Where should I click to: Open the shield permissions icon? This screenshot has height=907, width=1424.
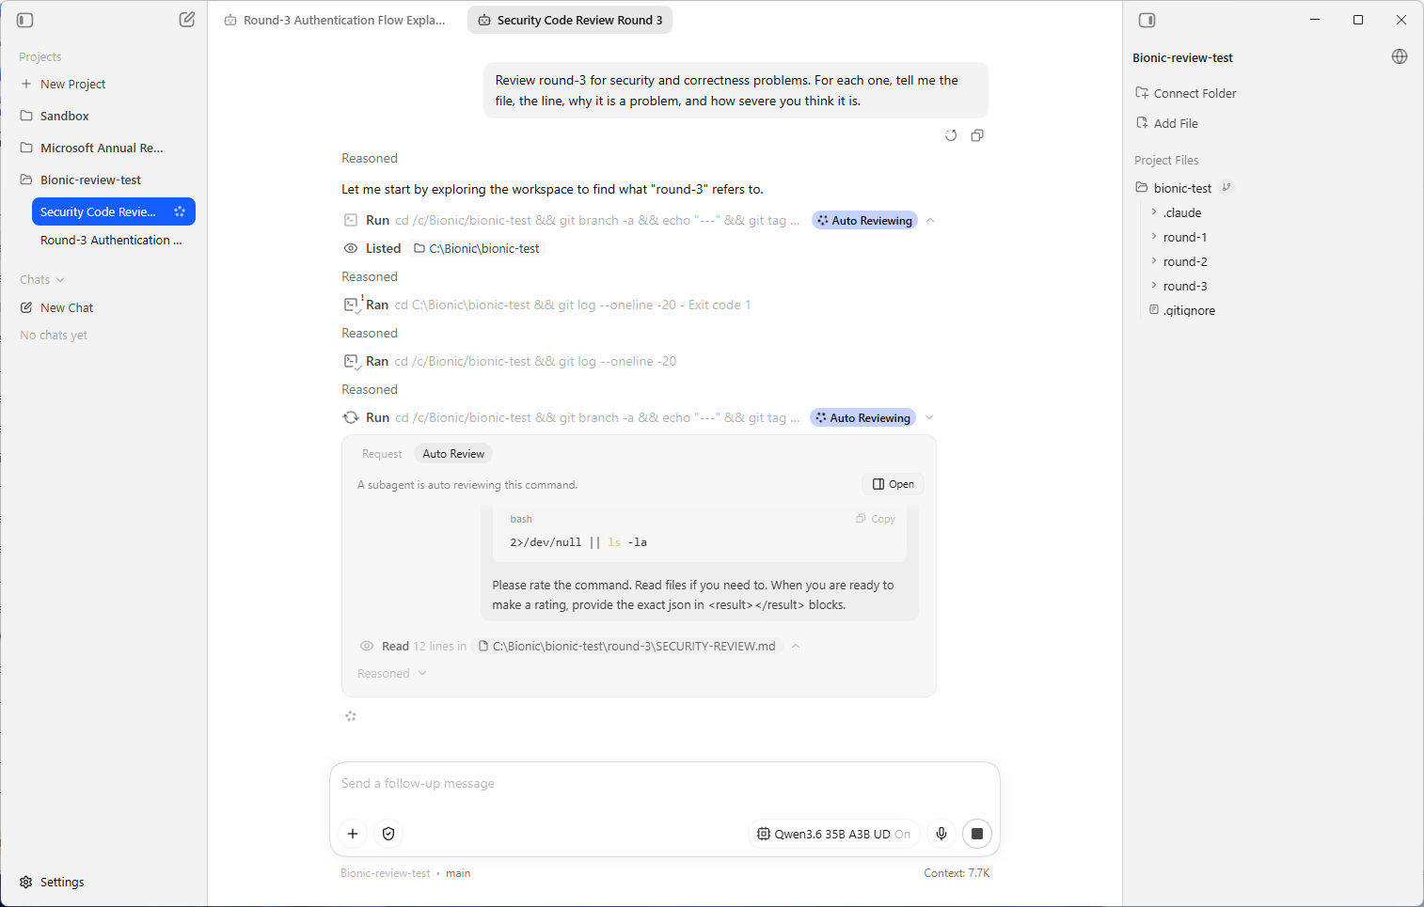click(x=388, y=834)
